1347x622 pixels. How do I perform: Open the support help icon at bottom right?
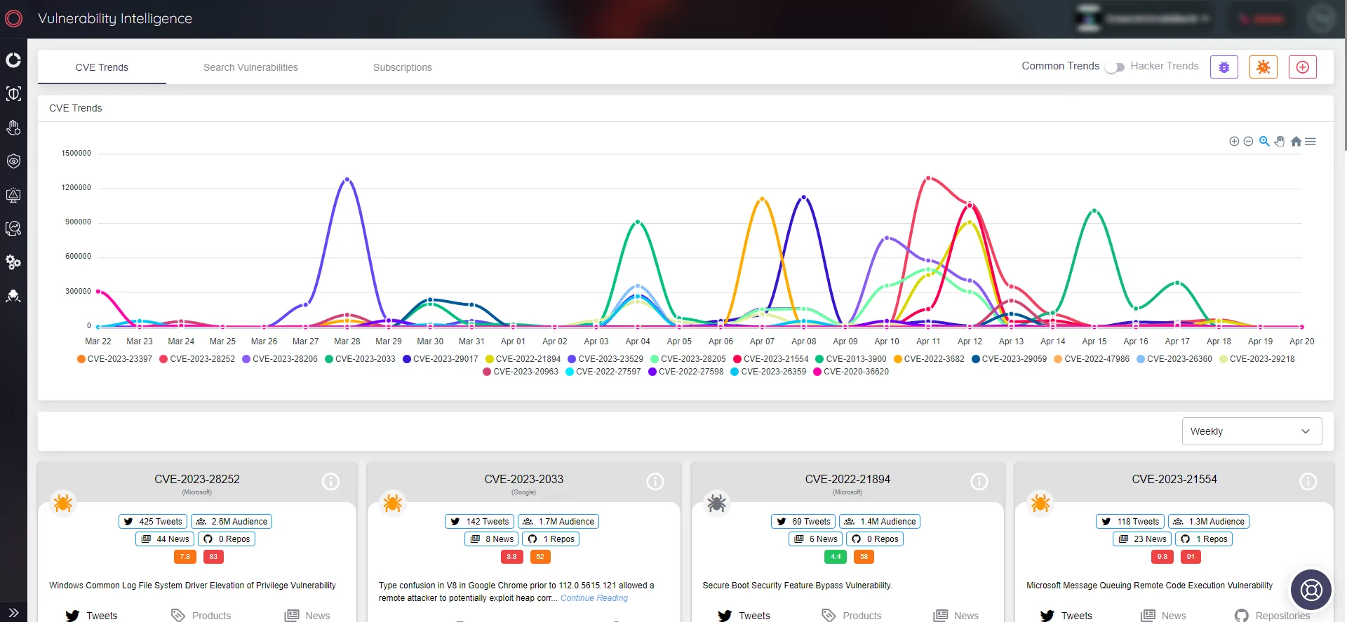click(1311, 590)
